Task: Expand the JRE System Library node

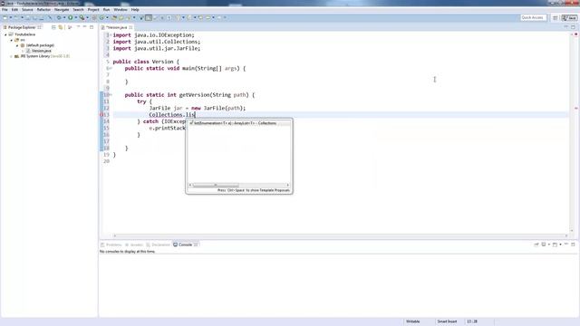Action: 11,56
